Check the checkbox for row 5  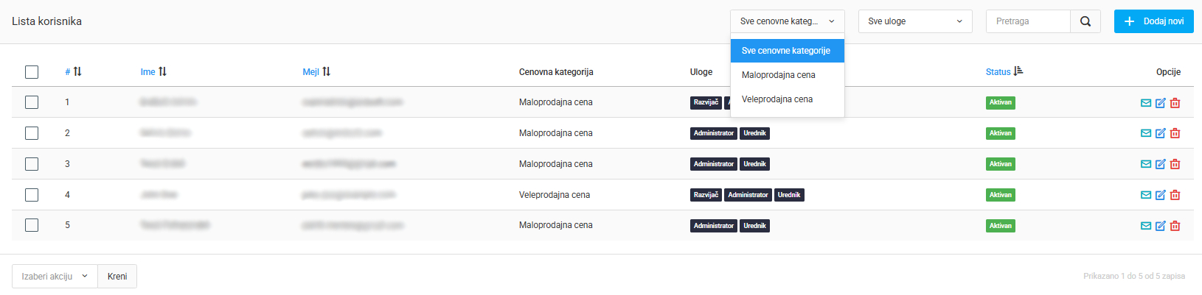click(x=32, y=225)
